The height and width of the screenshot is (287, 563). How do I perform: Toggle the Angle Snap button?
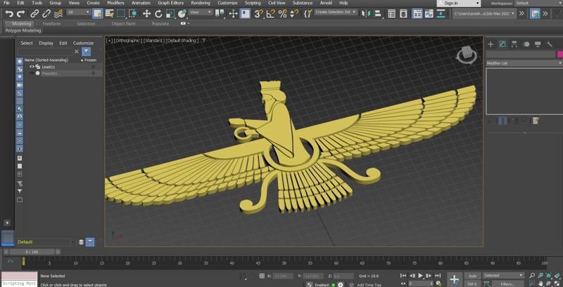(271, 14)
